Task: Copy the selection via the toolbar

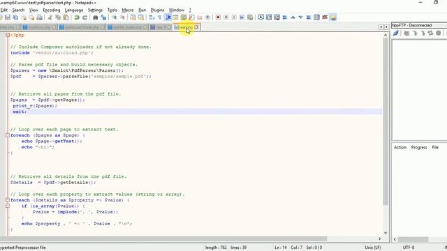Action: coord(58,17)
